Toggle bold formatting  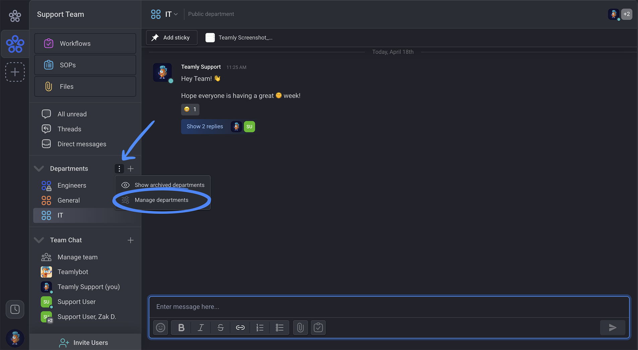click(181, 327)
